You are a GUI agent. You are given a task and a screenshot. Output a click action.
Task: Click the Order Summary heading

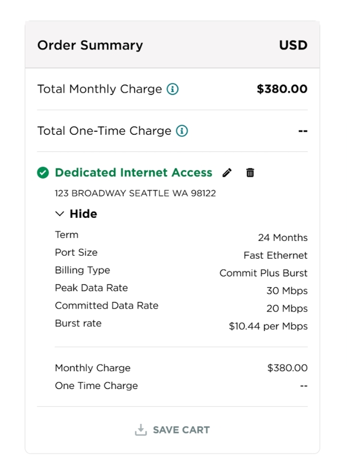90,45
